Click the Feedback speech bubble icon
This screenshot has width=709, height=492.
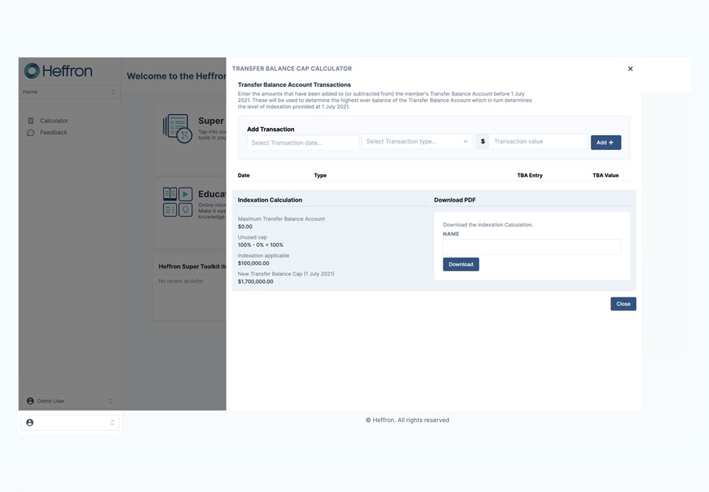(30, 132)
